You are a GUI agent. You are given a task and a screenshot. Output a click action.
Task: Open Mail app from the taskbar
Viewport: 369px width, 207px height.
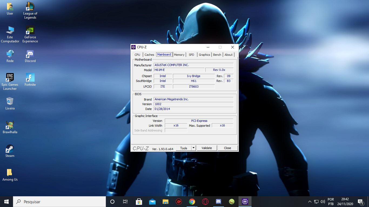(x=152, y=202)
